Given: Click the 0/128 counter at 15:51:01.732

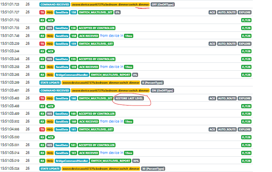Looking at the screenshot, I should (x=246, y=20).
